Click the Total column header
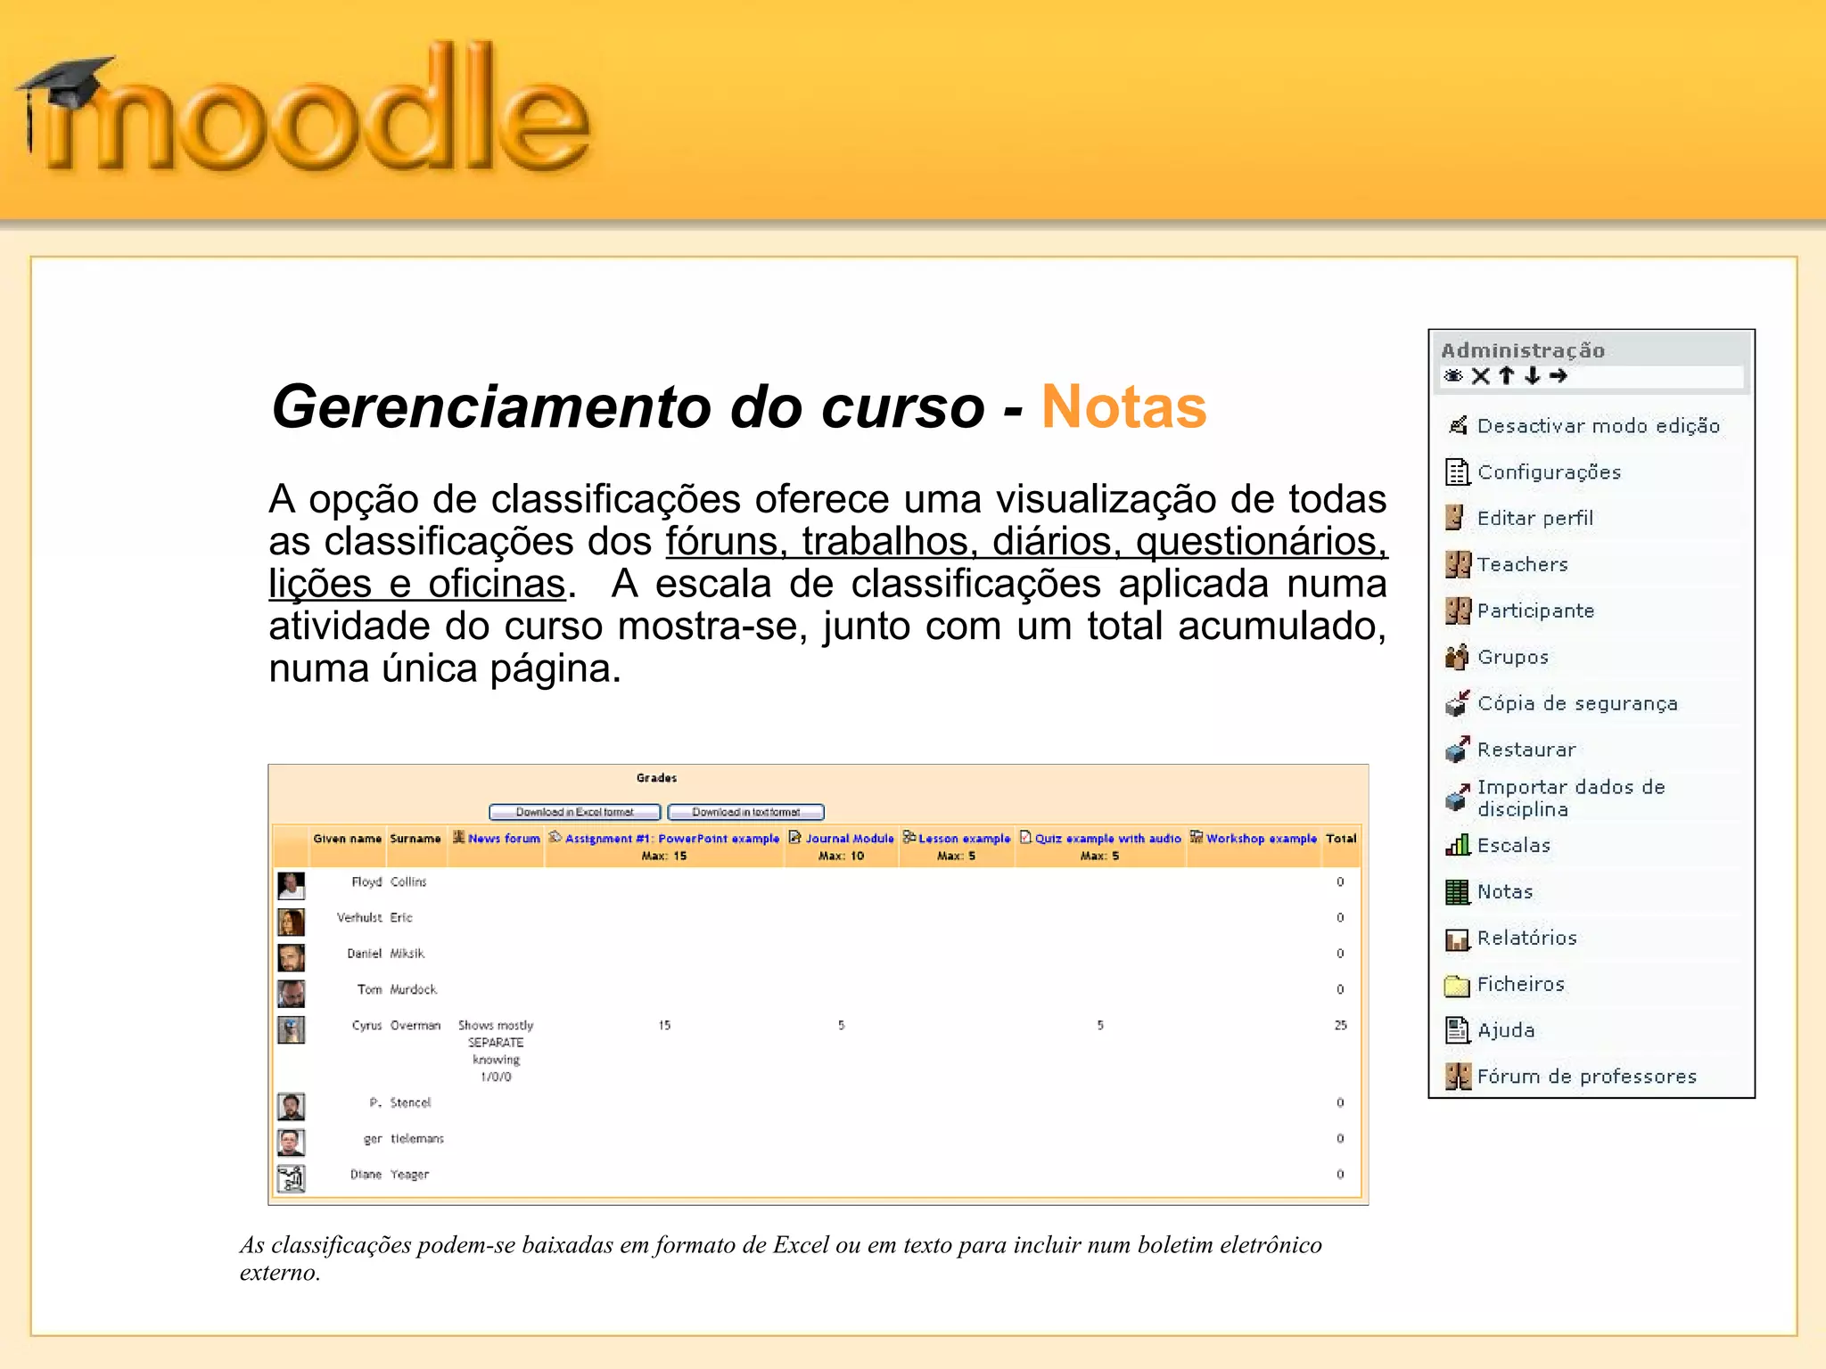Image resolution: width=1826 pixels, height=1369 pixels. 1341,839
